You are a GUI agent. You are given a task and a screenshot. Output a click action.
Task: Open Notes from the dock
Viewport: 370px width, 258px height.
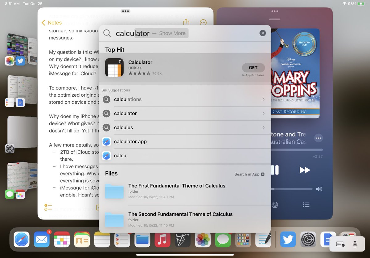[x=102, y=240]
